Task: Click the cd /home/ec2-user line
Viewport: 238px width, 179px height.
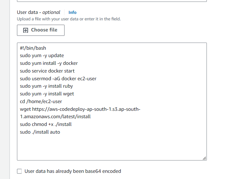Action: pos(41,101)
